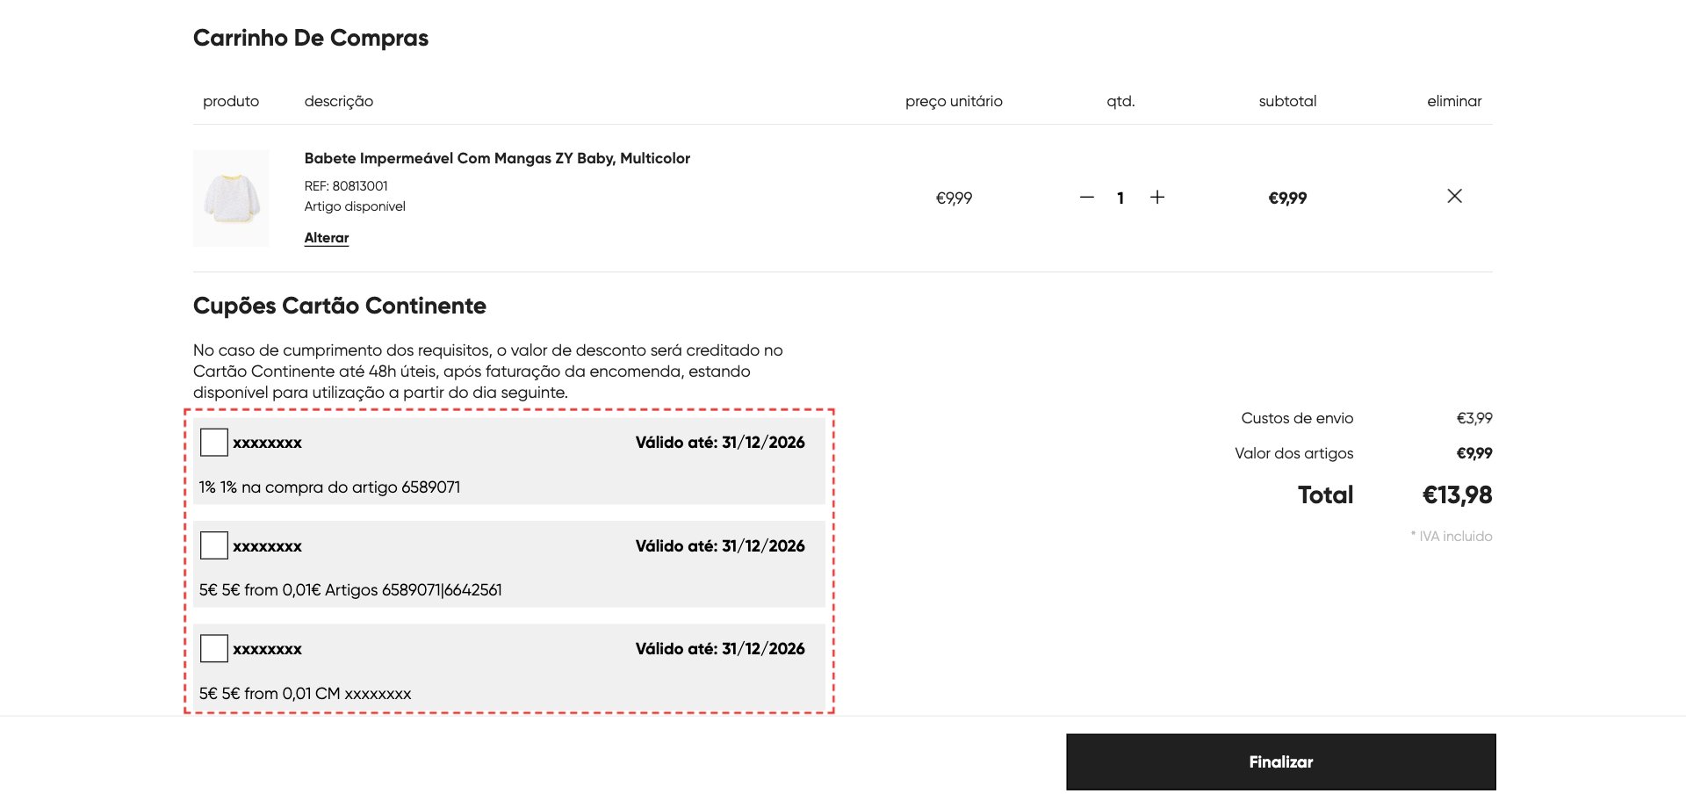Click the text '5€ 5€ from 0,01 CM xxxxxxxx'
Viewport: 1686px width, 808px height.
click(305, 694)
